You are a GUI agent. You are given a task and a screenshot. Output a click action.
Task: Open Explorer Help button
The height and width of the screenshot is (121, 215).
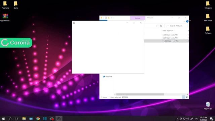click(187, 22)
